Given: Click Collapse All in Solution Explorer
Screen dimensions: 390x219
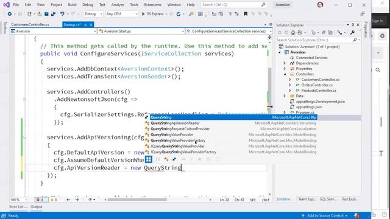Looking at the screenshot, I should (x=324, y=32).
